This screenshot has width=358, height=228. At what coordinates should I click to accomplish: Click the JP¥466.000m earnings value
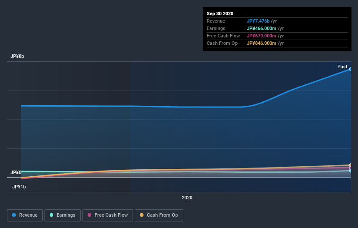point(262,28)
